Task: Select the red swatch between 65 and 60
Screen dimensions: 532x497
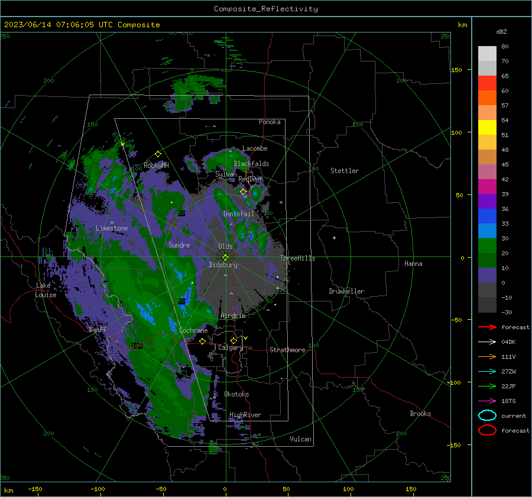Action: click(487, 83)
